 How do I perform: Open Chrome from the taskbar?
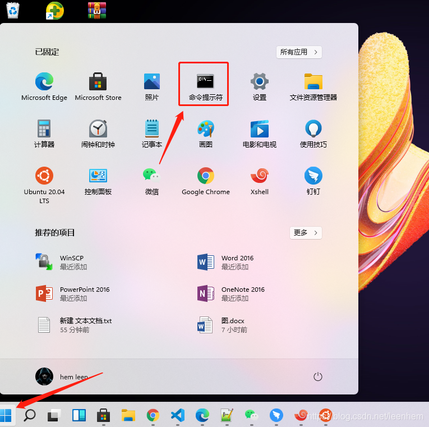pos(153,416)
